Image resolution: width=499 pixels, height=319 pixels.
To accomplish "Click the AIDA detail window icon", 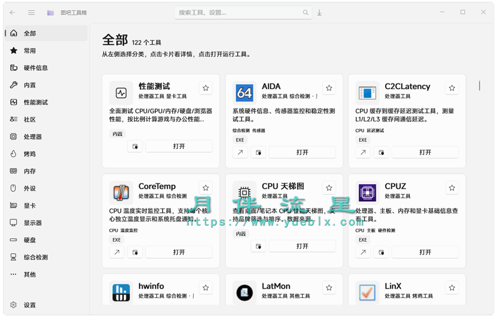I will [x=258, y=152].
